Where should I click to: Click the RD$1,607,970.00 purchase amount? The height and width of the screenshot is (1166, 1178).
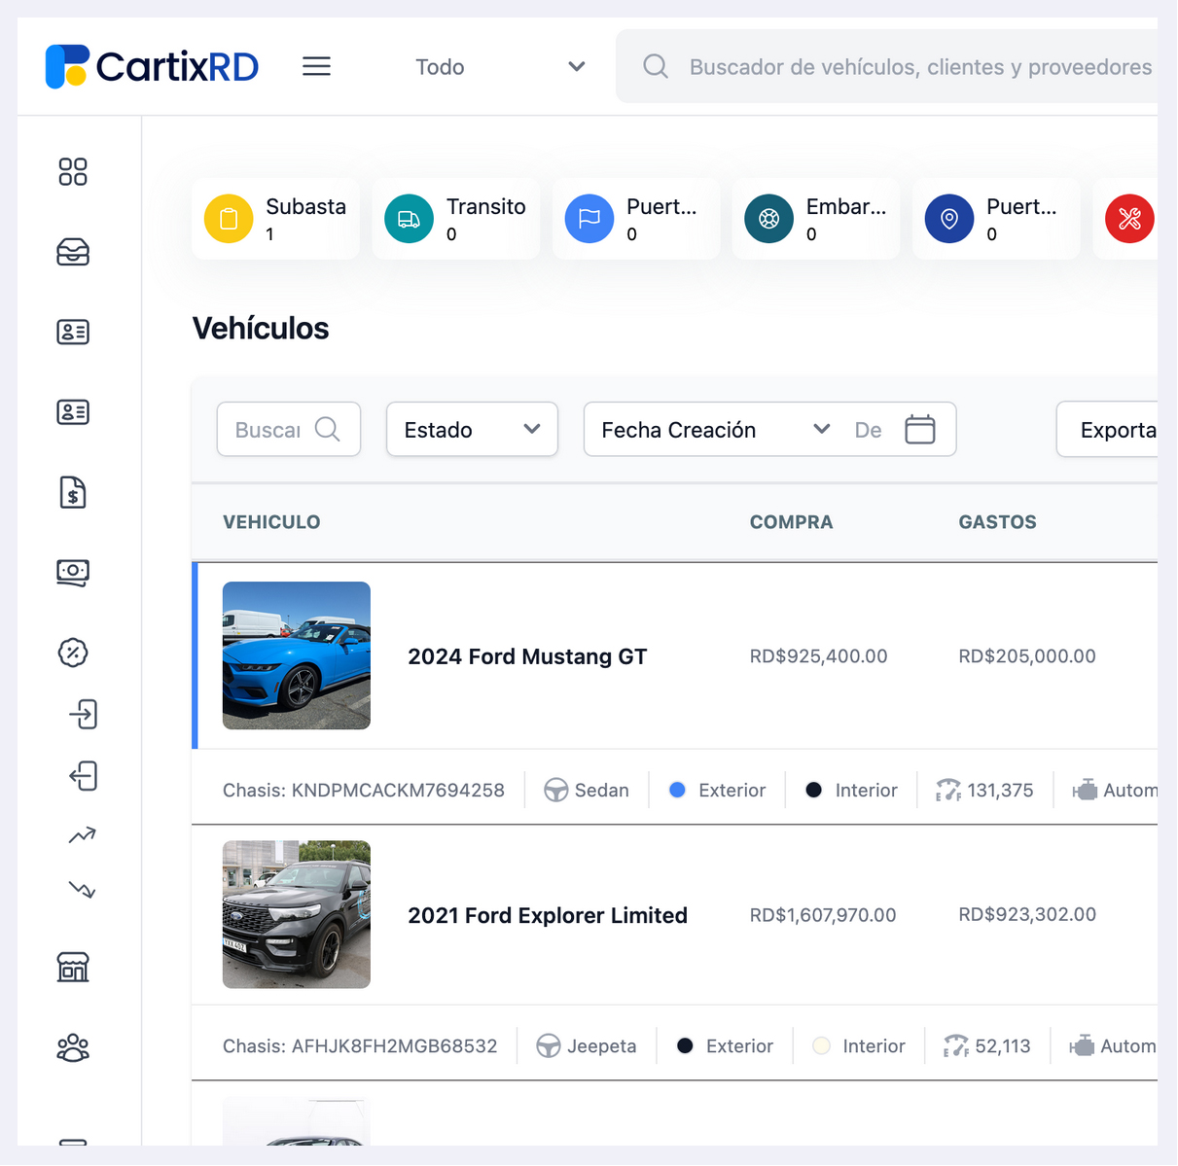[x=823, y=915]
